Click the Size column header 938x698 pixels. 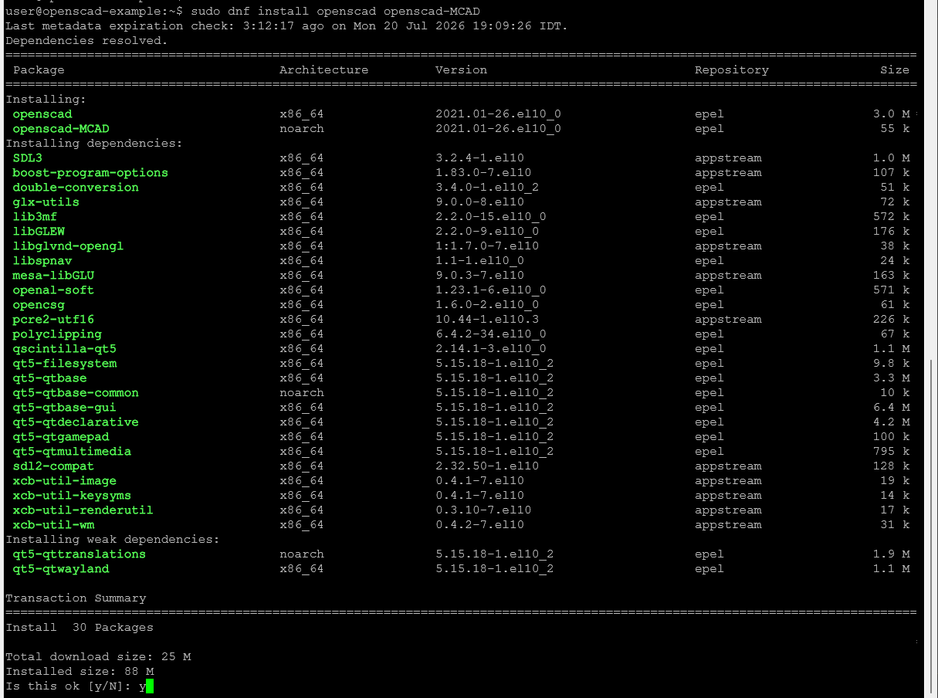895,70
